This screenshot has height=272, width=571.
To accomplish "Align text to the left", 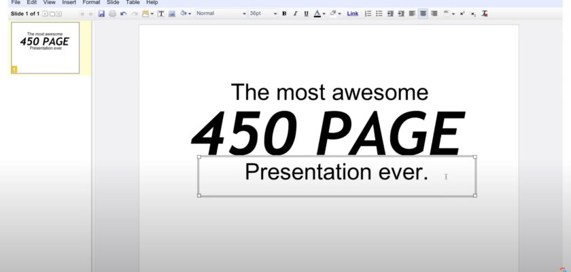I will click(412, 14).
